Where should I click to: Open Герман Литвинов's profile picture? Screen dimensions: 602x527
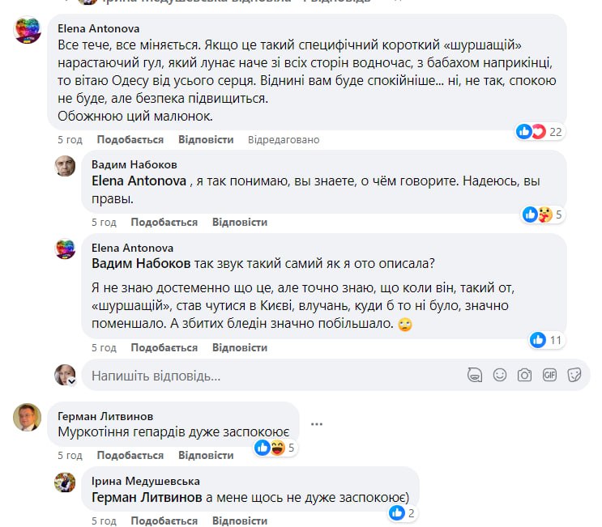[28, 417]
